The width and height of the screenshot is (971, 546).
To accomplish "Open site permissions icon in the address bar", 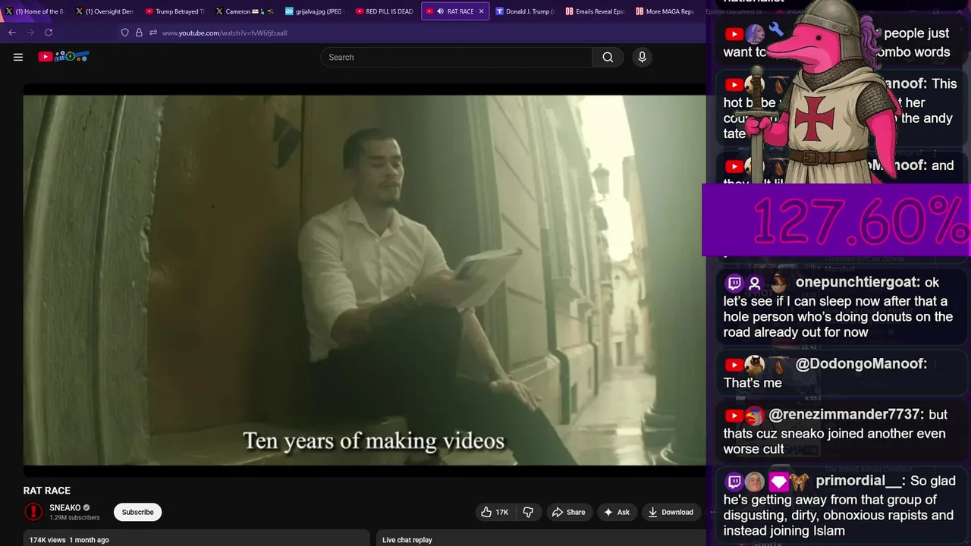I will click(x=153, y=33).
